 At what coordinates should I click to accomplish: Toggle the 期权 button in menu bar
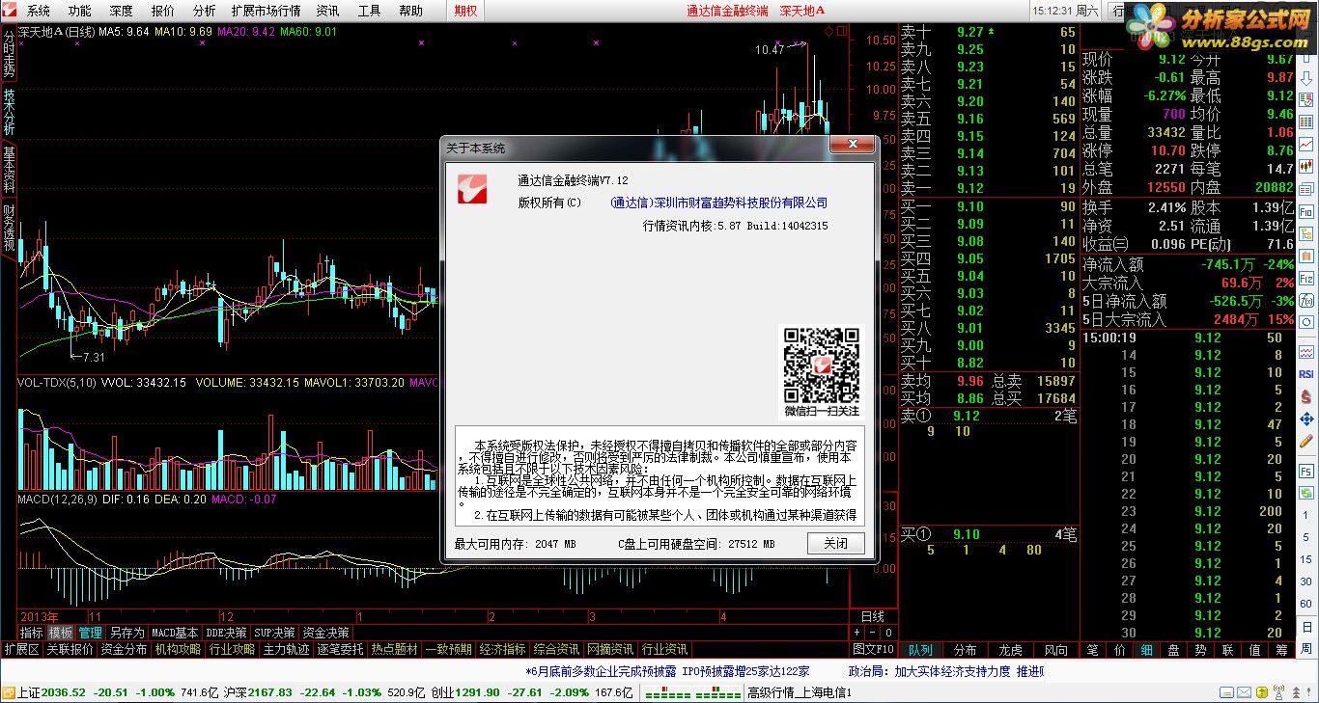click(x=465, y=11)
